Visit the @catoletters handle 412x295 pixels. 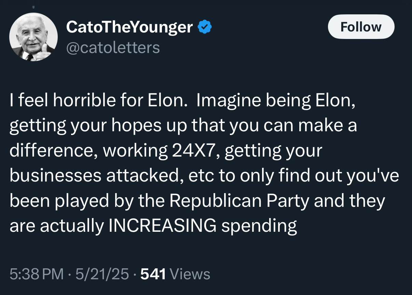pos(113,48)
